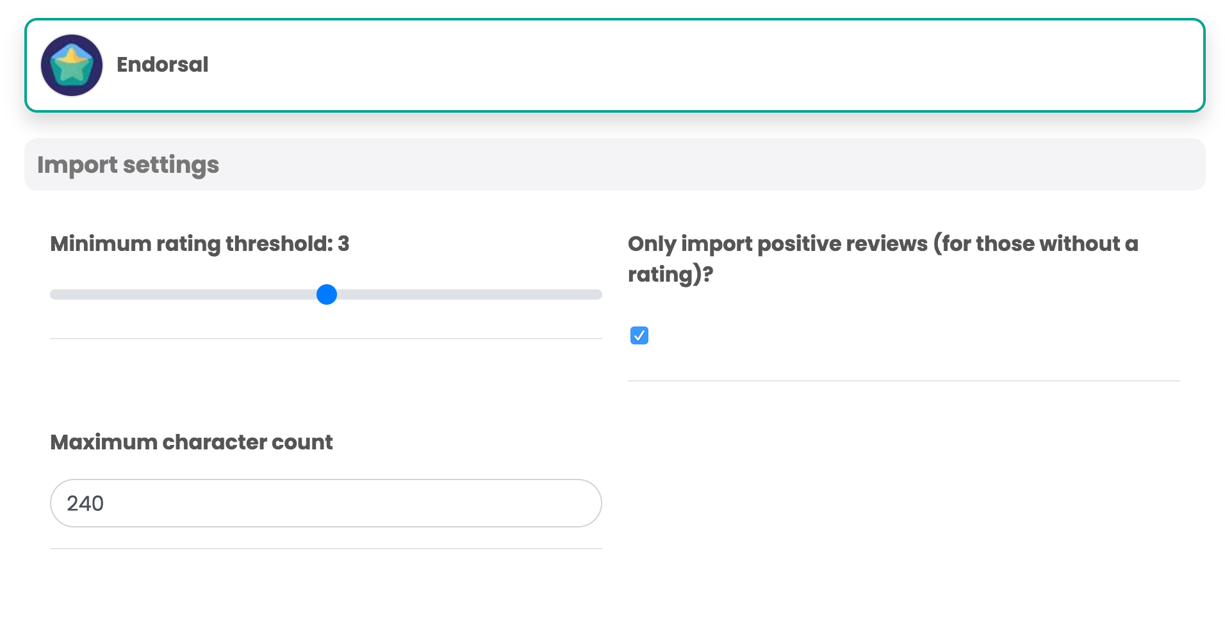Select the Endorsal source card

coord(614,65)
